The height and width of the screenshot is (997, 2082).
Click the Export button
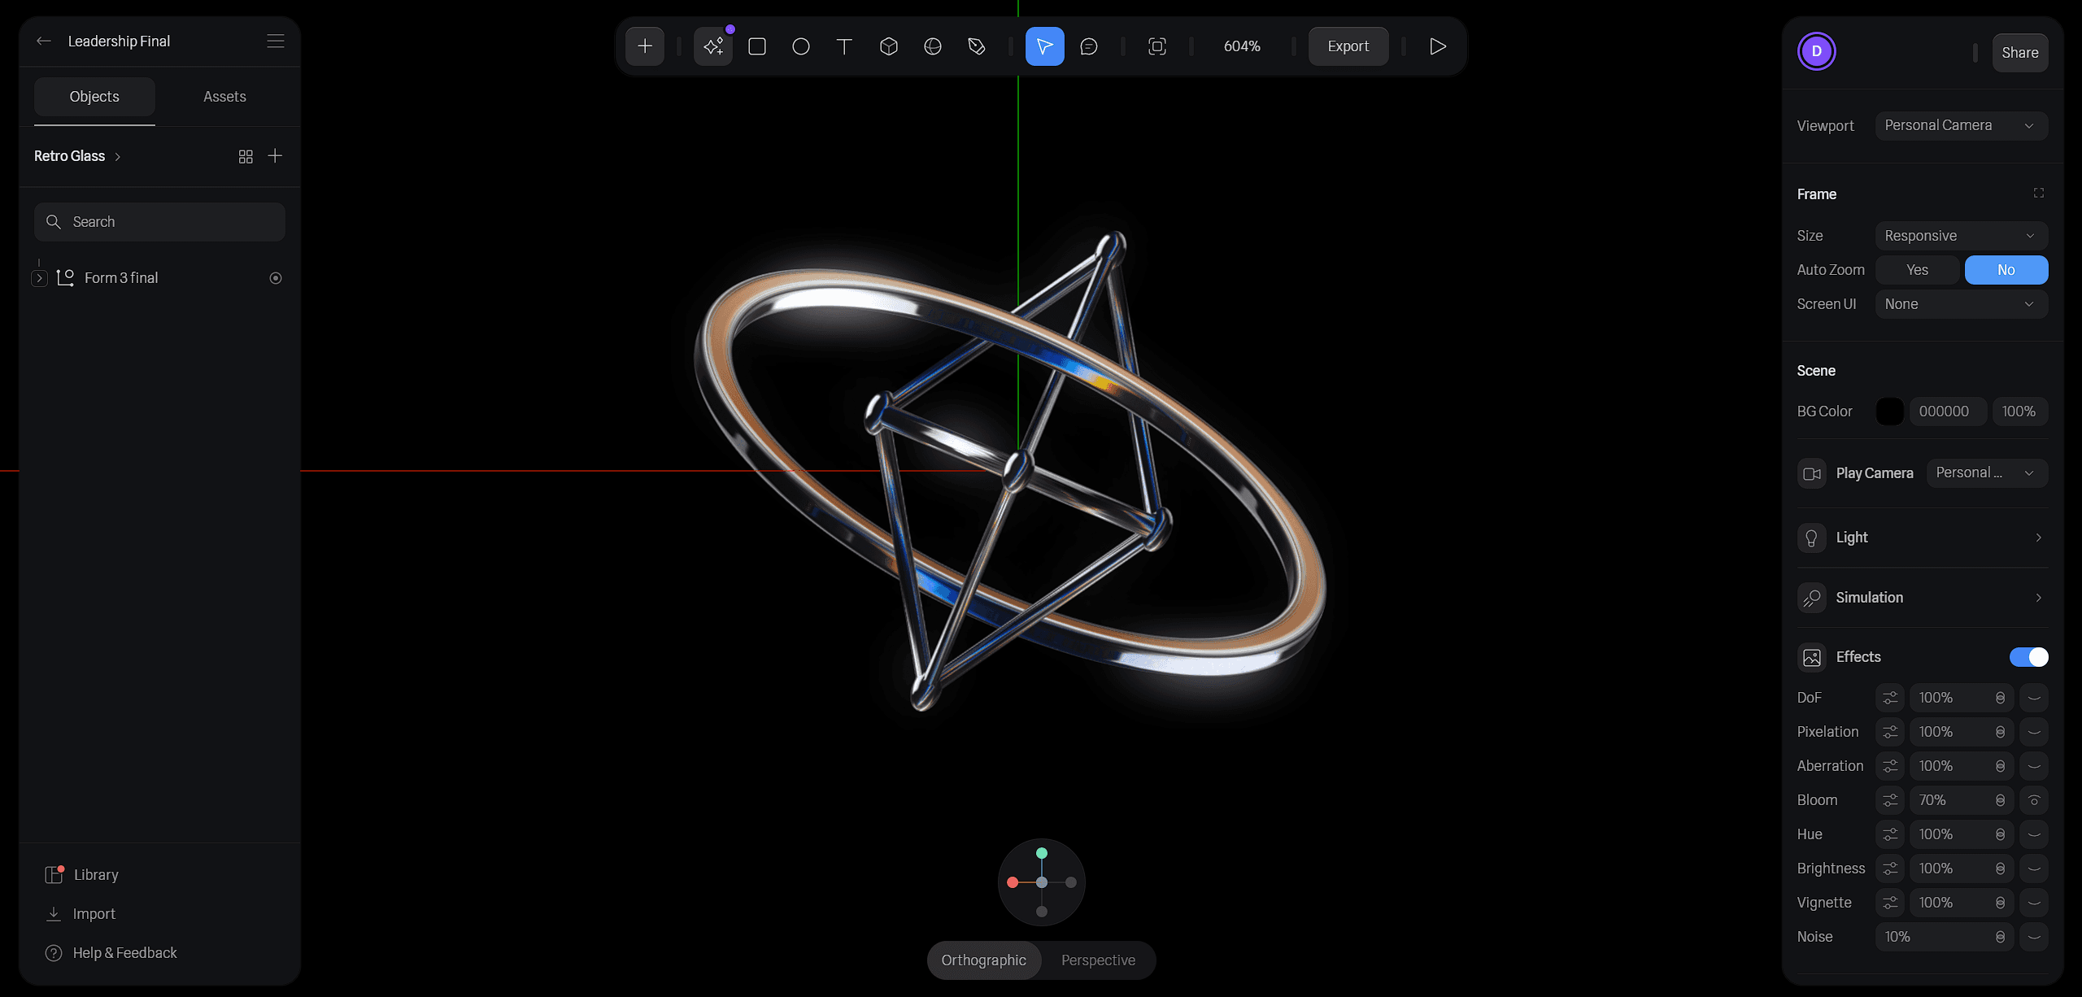tap(1348, 46)
